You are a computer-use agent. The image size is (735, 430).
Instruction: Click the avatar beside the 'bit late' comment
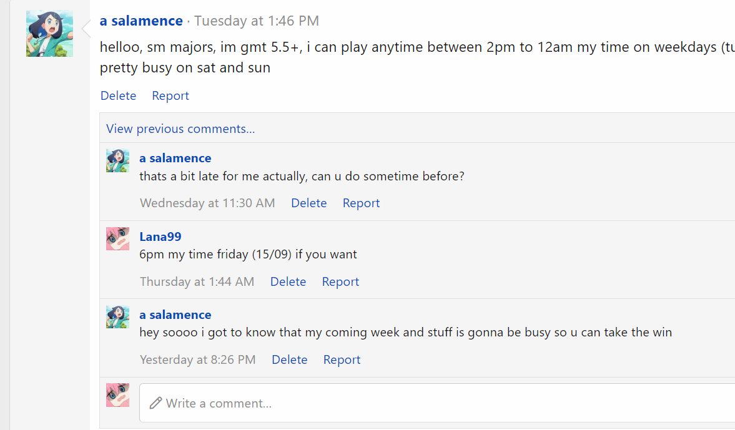coord(117,160)
